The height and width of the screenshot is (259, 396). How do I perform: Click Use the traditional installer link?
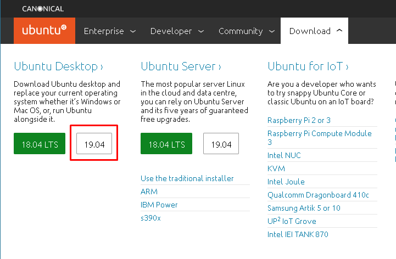click(187, 178)
